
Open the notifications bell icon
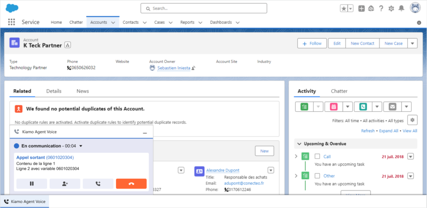(x=402, y=8)
